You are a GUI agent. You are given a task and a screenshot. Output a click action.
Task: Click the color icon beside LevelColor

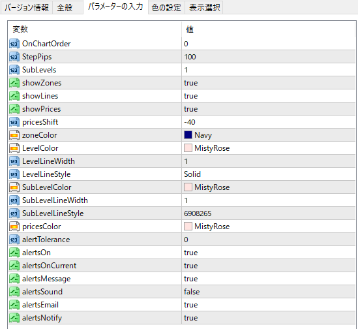pos(14,148)
